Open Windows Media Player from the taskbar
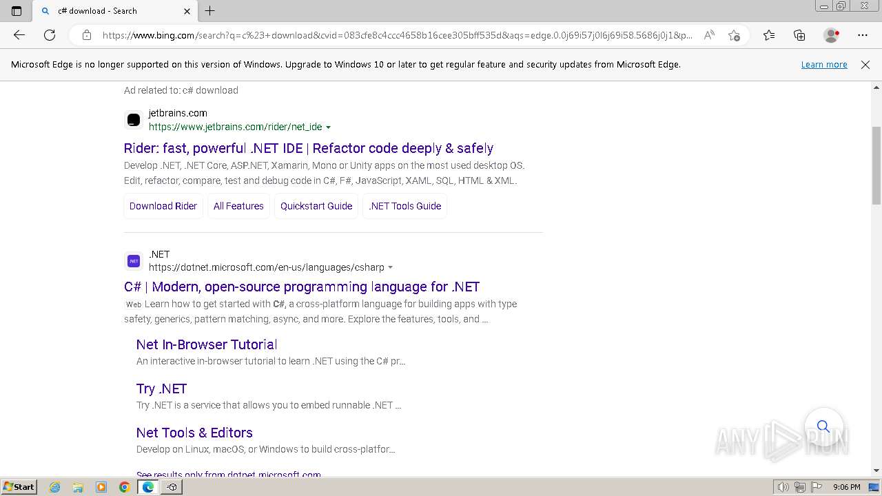Image resolution: width=882 pixels, height=496 pixels. [x=101, y=487]
